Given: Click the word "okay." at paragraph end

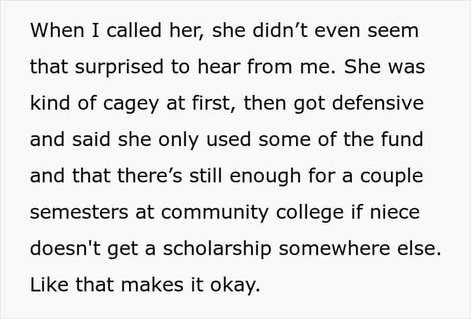Looking at the screenshot, I should (x=235, y=285).
